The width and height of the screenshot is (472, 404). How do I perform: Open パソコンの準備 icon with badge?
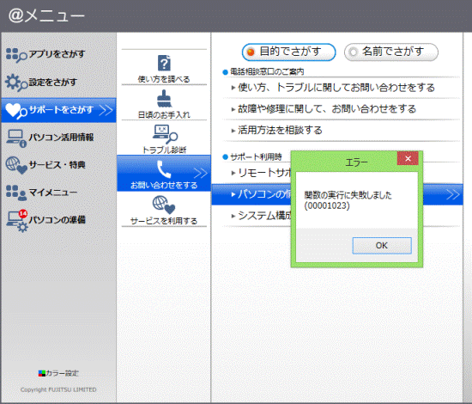(x=17, y=221)
